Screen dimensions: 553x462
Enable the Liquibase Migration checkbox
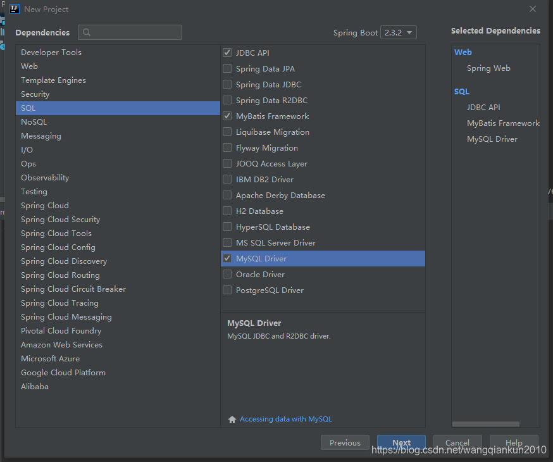pos(227,132)
